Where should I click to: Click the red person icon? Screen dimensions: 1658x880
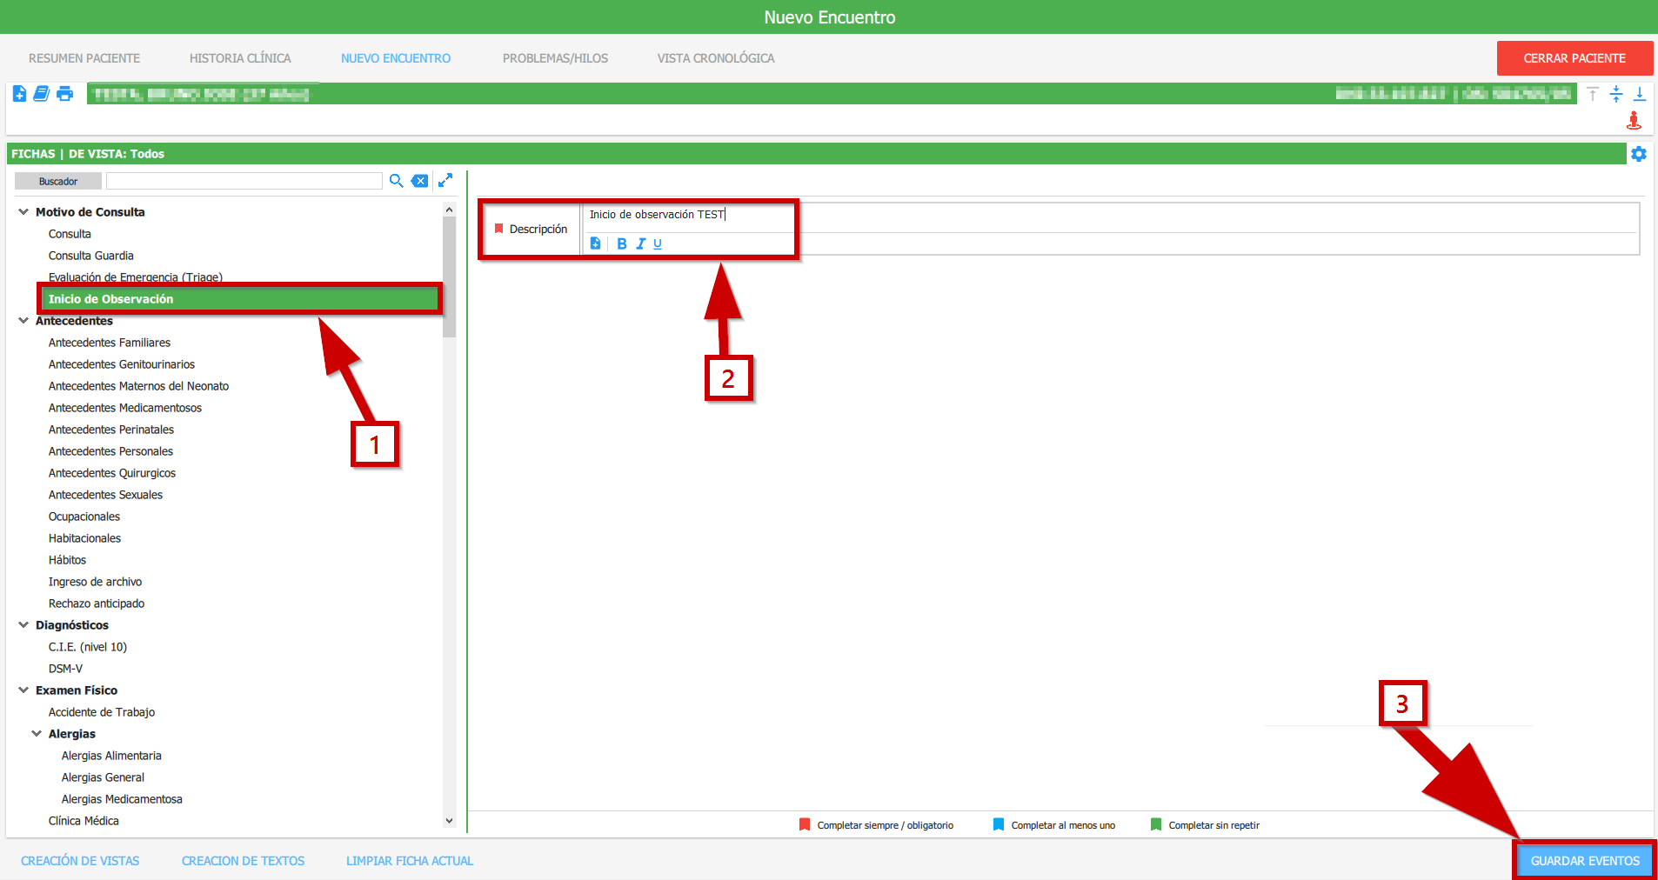point(1634,120)
